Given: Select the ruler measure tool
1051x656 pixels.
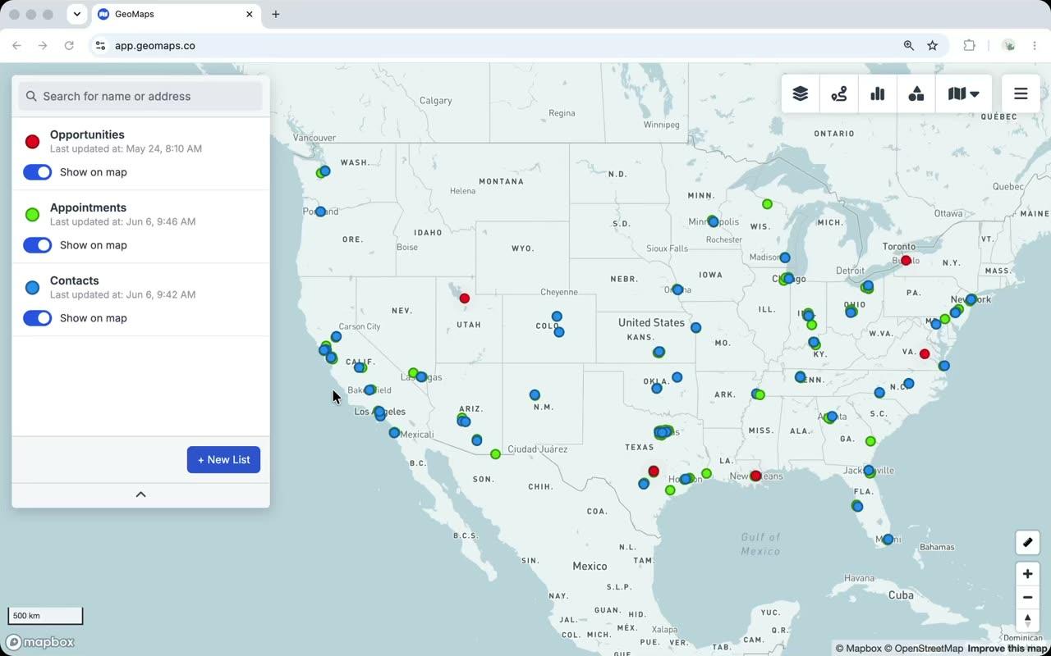Looking at the screenshot, I should 1027,542.
